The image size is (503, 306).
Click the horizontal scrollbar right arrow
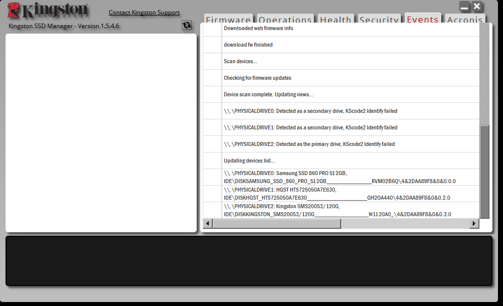(x=474, y=223)
